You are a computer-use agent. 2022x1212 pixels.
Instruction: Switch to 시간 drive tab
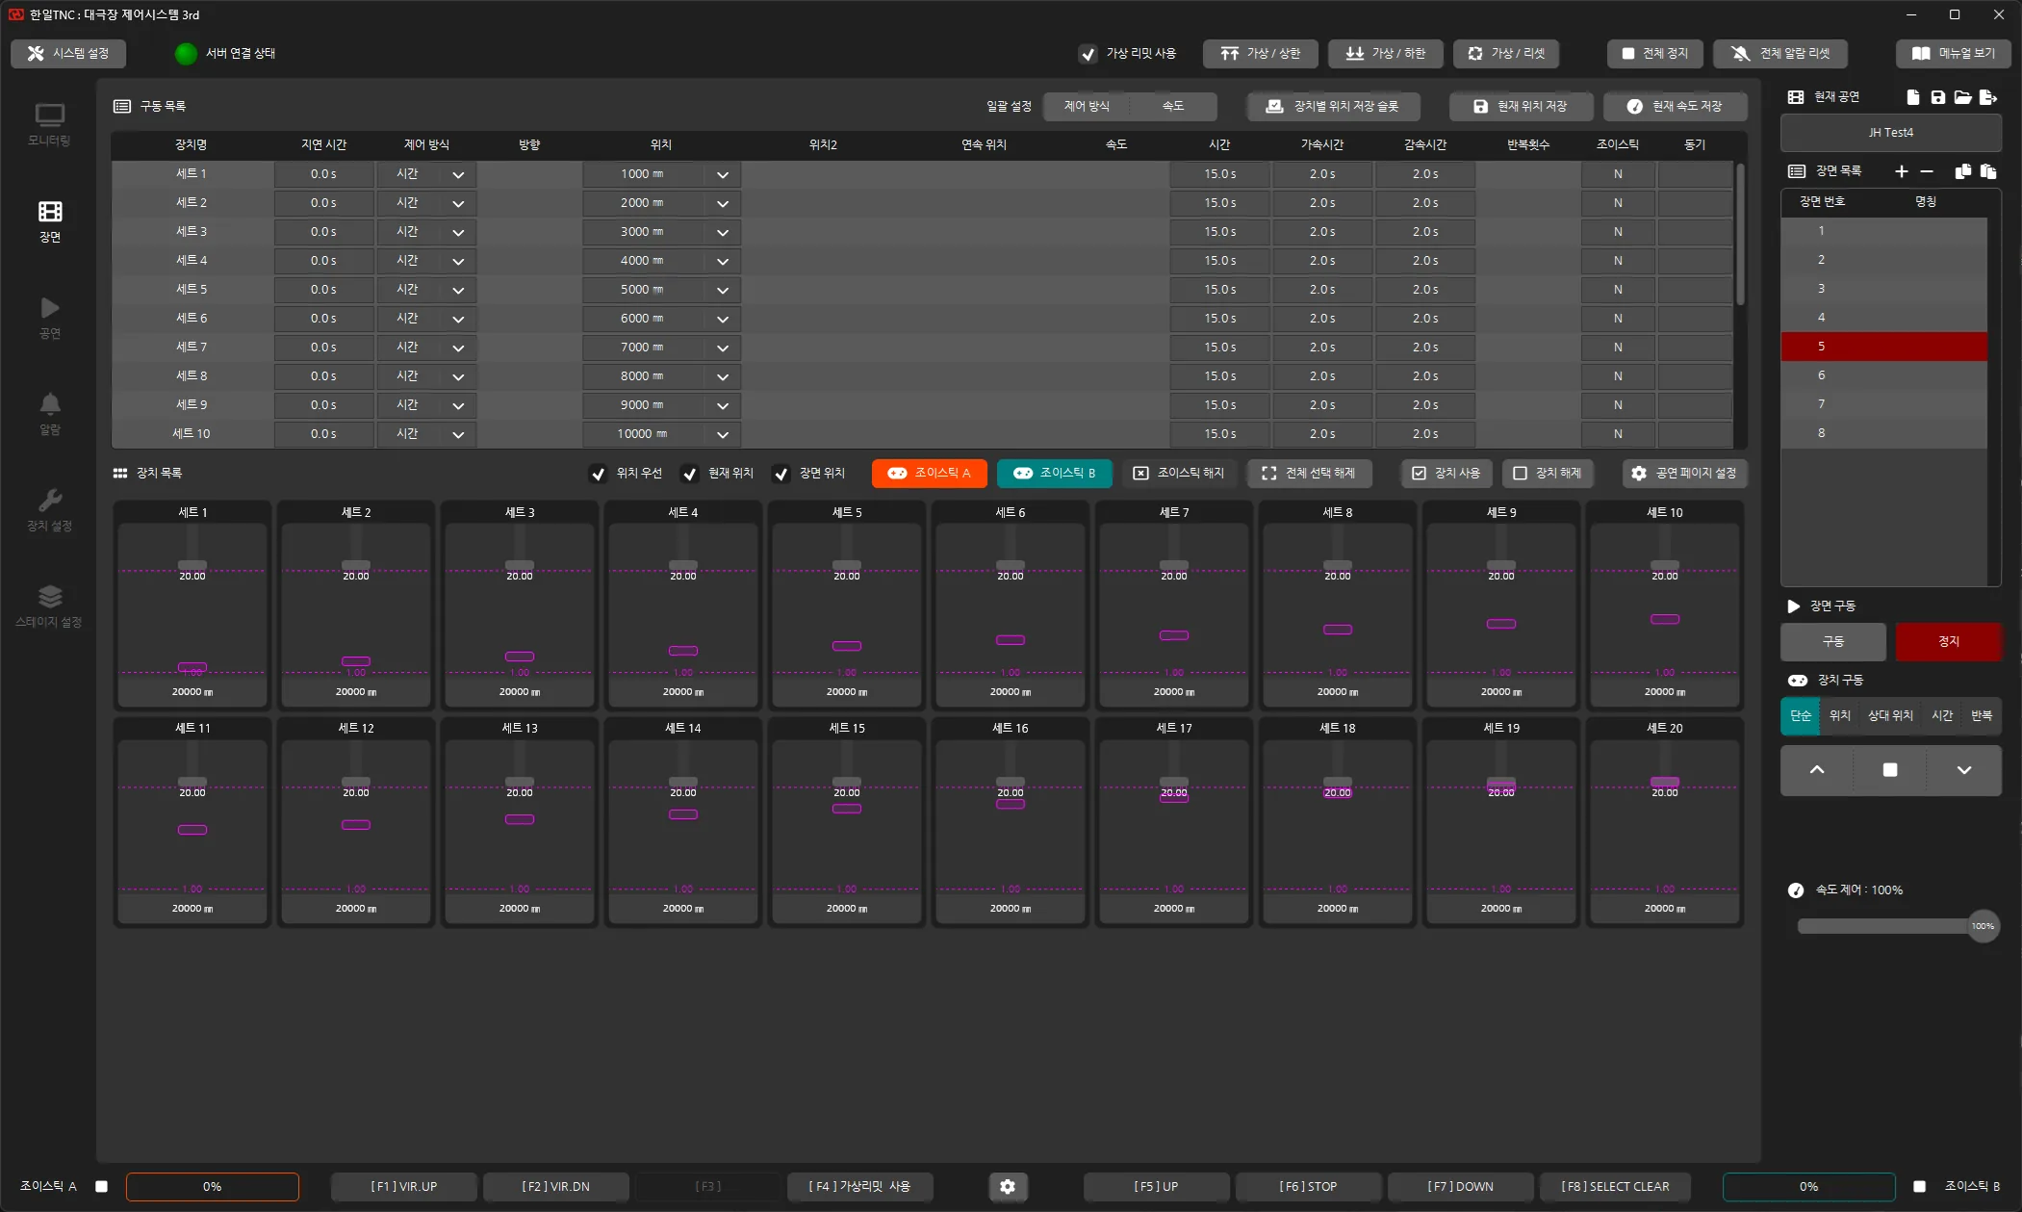tap(1942, 715)
